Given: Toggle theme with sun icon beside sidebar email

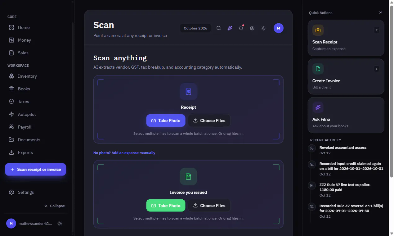Looking at the screenshot, I should pyautogui.click(x=60, y=224).
